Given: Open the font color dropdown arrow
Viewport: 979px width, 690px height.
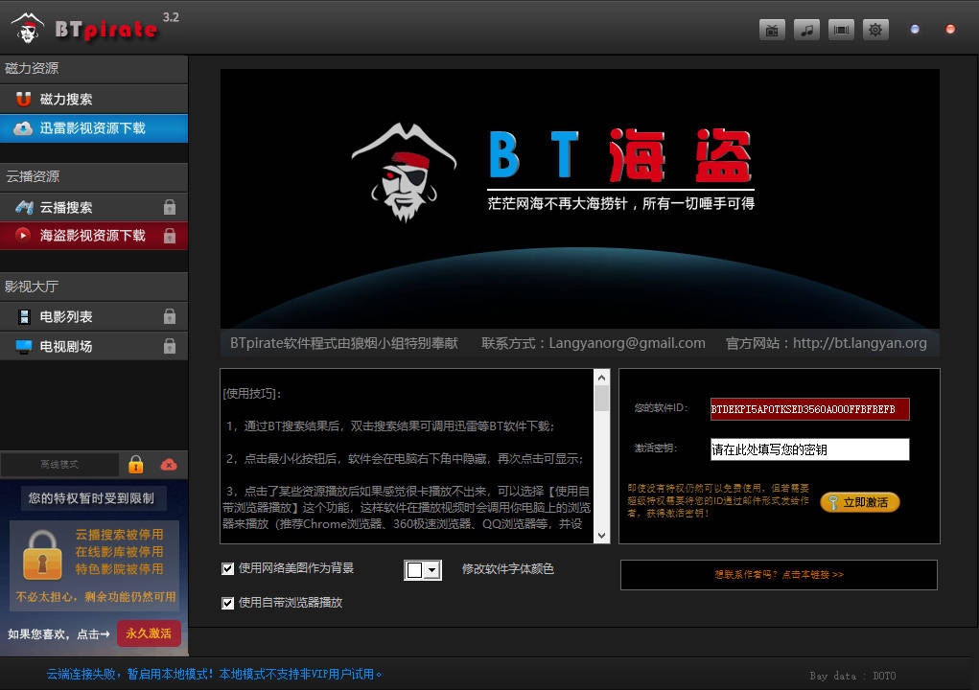Looking at the screenshot, I should (x=432, y=570).
